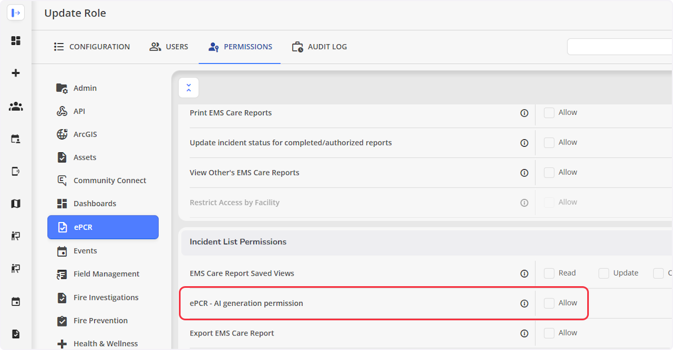Viewport: 673px width, 350px height.
Task: Open the dashboard grid icon in rail
Action: (x=16, y=41)
